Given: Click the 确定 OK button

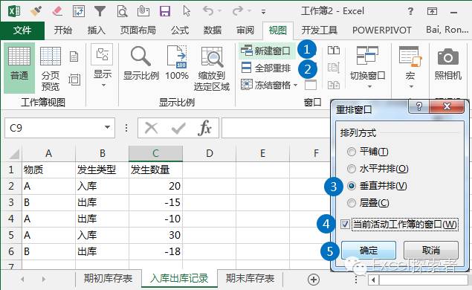Looking at the screenshot, I should click(369, 251).
